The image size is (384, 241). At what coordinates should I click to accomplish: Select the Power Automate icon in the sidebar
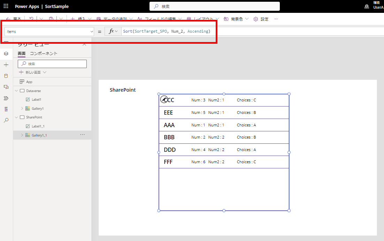(x=6, y=98)
